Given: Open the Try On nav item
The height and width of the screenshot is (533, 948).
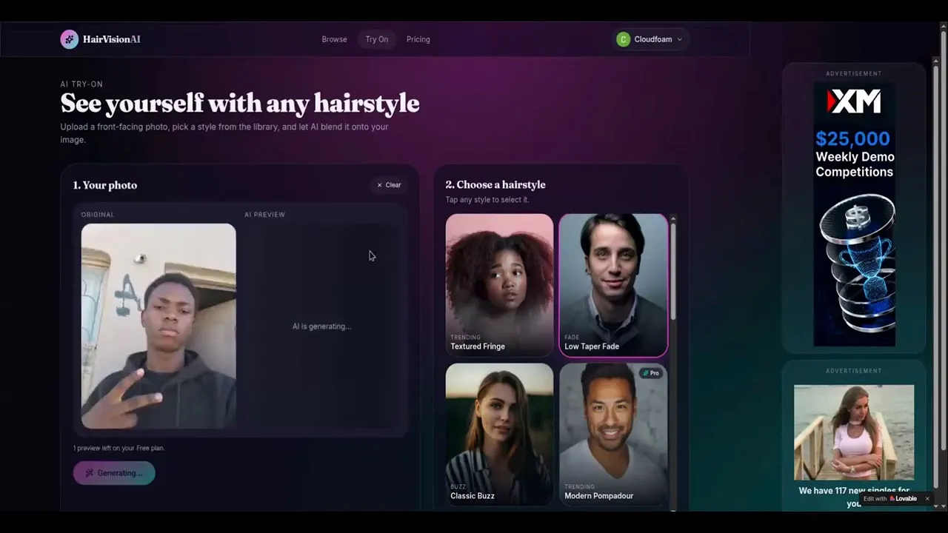Looking at the screenshot, I should pyautogui.click(x=376, y=39).
